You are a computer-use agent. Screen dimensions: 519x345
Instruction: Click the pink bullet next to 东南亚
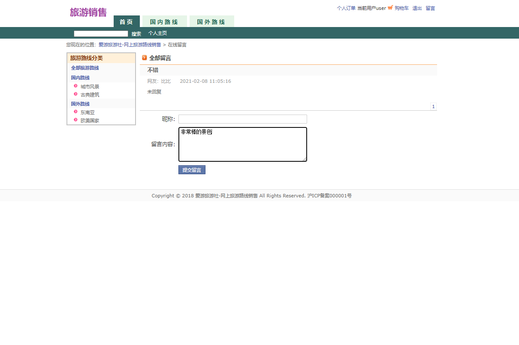point(75,112)
